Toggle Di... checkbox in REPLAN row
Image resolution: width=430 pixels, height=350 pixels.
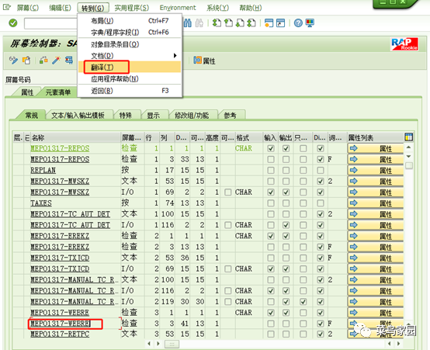click(x=321, y=170)
